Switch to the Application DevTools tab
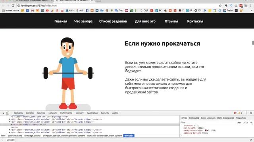This screenshot has width=254, height=142. coord(92,113)
